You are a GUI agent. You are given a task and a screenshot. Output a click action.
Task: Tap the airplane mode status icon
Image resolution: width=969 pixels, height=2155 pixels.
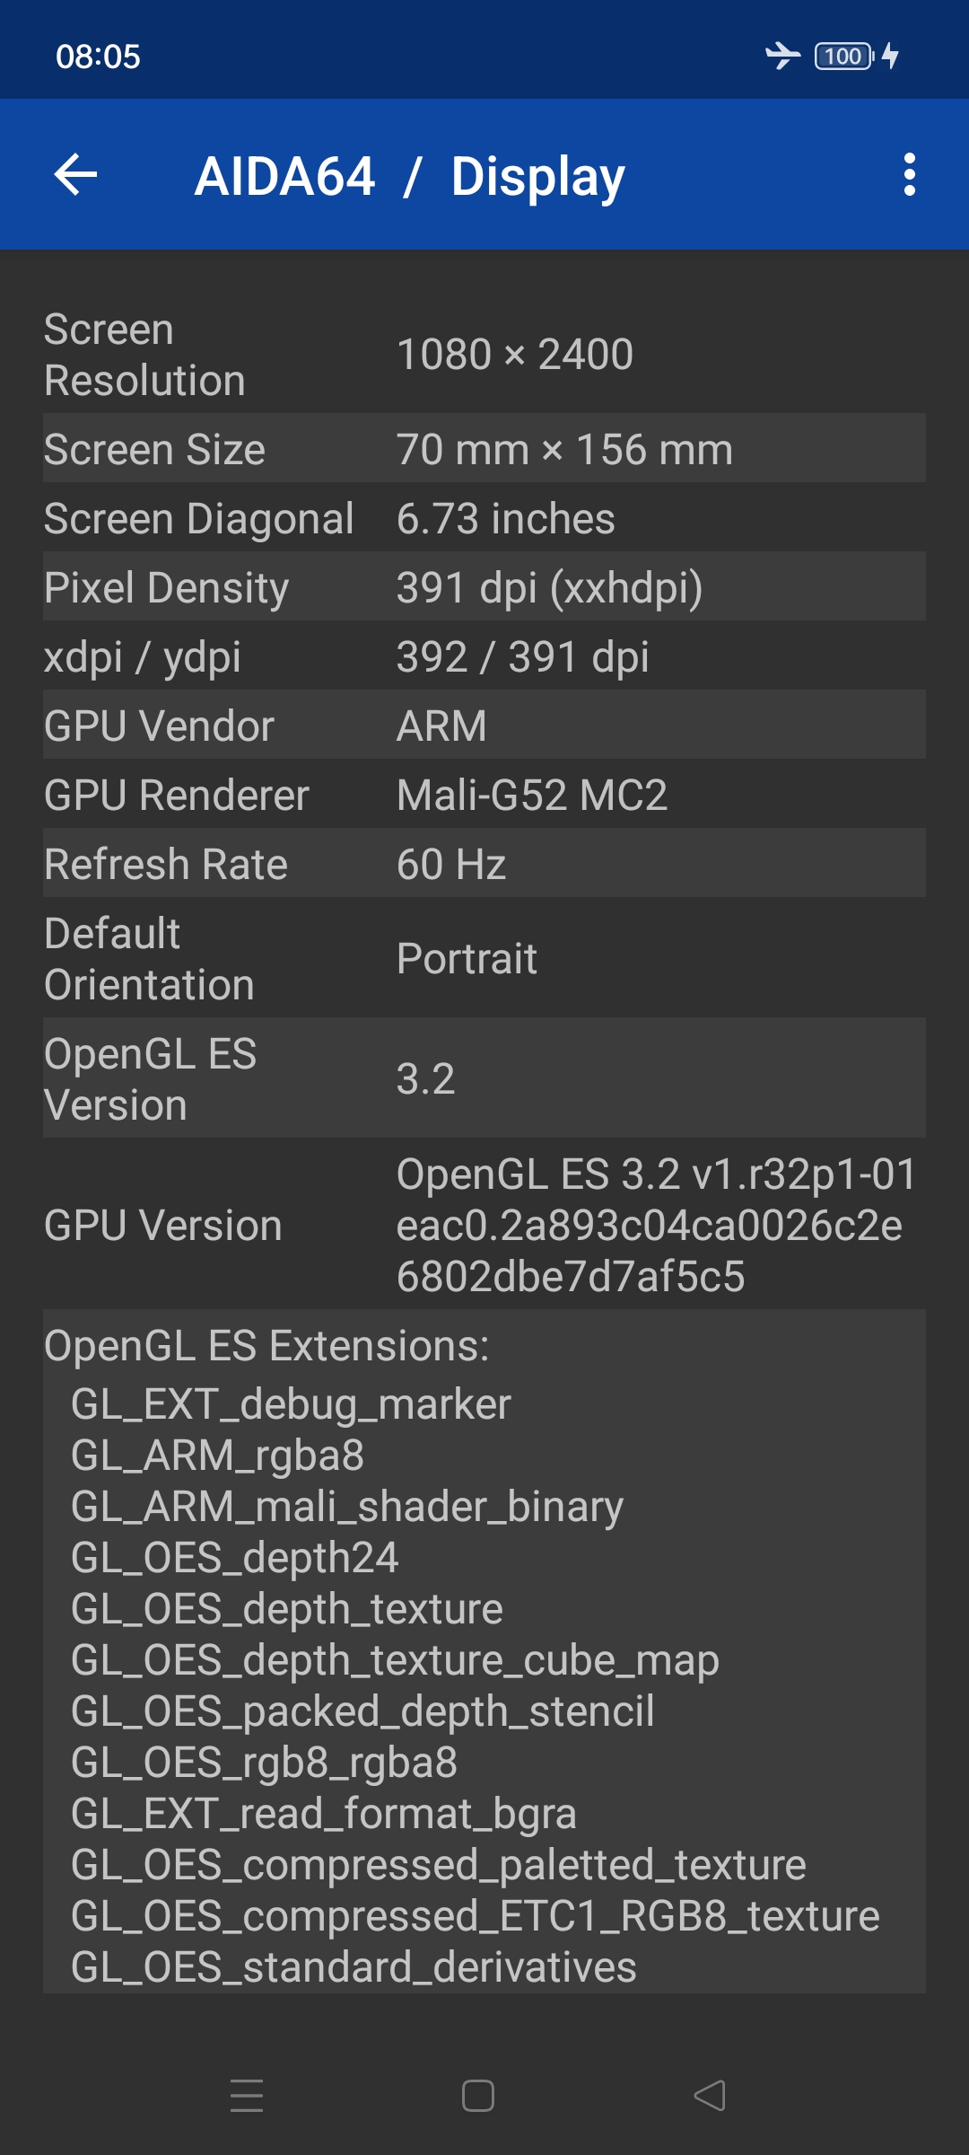coord(782,56)
